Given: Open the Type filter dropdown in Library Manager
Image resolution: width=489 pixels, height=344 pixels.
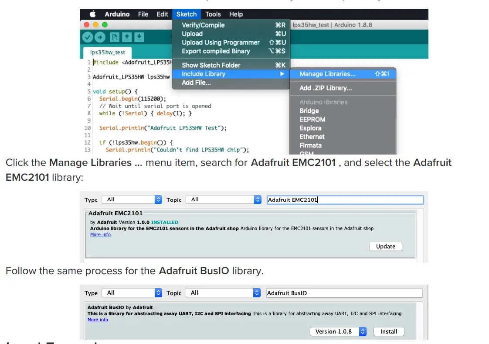Looking at the screenshot, I should point(132,200).
